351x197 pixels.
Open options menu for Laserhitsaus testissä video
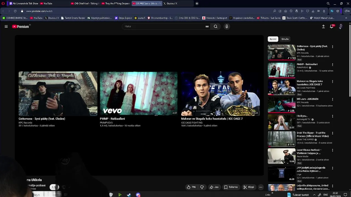tap(332, 150)
